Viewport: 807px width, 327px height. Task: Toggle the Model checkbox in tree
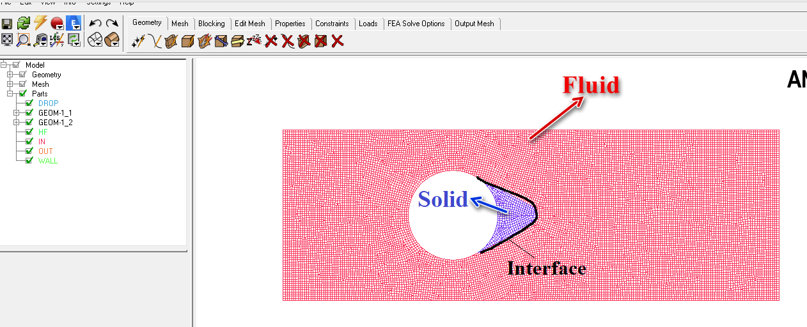coord(16,65)
